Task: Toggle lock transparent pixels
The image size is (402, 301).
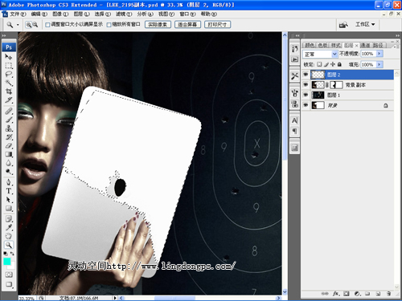Action: click(x=319, y=64)
